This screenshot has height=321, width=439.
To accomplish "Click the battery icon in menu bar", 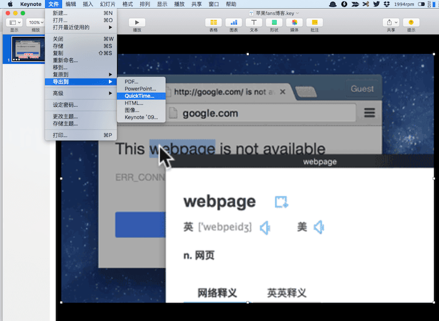I will [421, 4].
